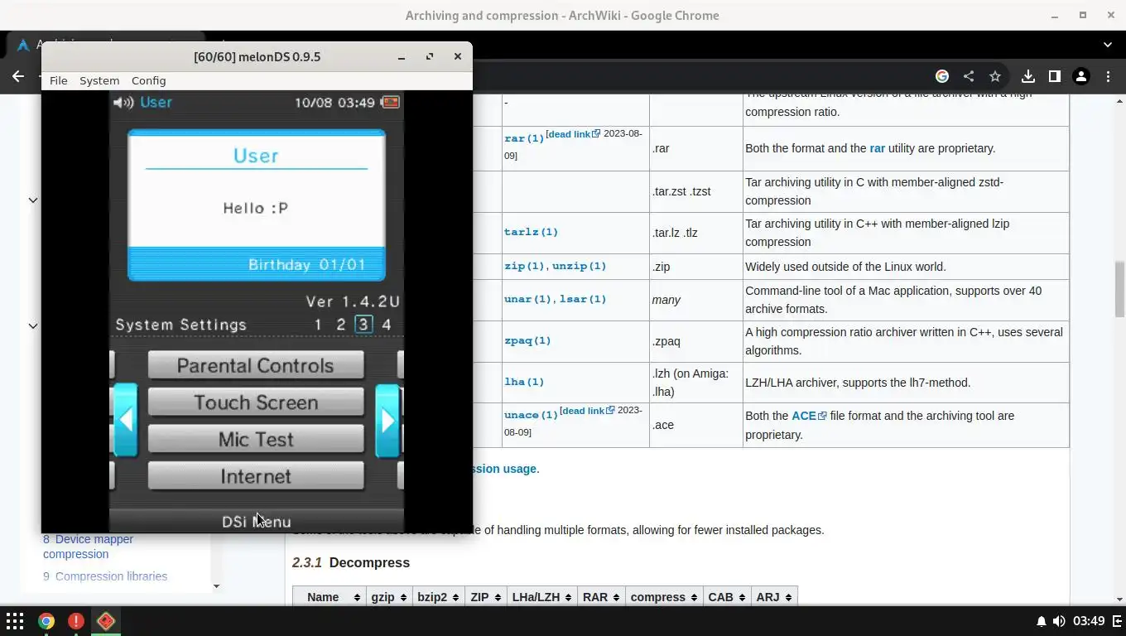Open Chrome three-dot menu
Screen dimensions: 1126x636
pos(1108,76)
